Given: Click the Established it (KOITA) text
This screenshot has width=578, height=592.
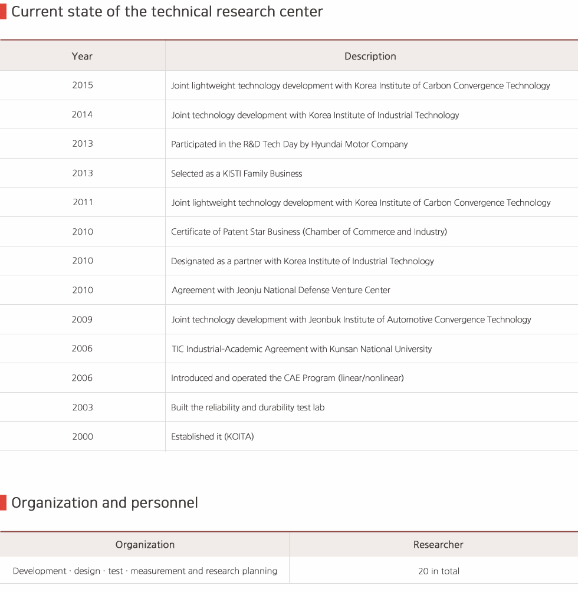Looking at the screenshot, I should pos(212,436).
